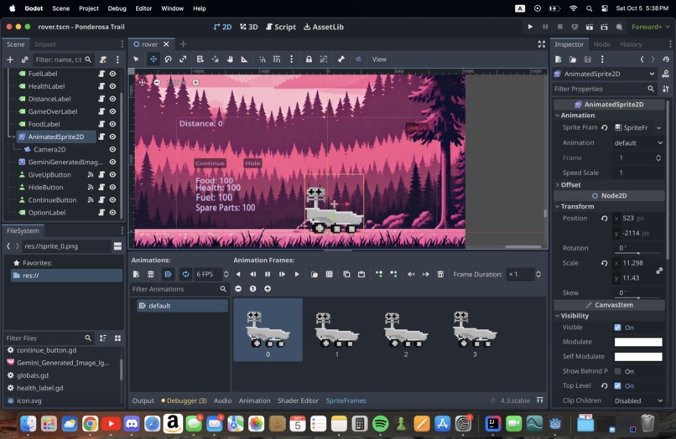The height and width of the screenshot is (439, 676).
Task: Open the Debugger (3) panel
Action: (x=184, y=400)
